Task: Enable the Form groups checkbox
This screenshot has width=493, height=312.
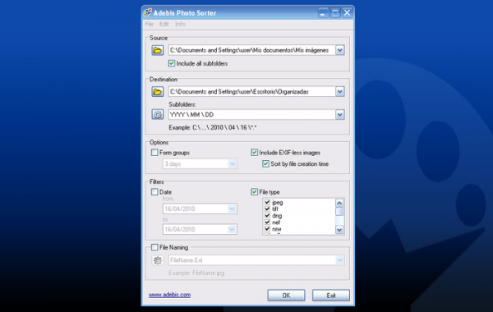Action: 154,153
